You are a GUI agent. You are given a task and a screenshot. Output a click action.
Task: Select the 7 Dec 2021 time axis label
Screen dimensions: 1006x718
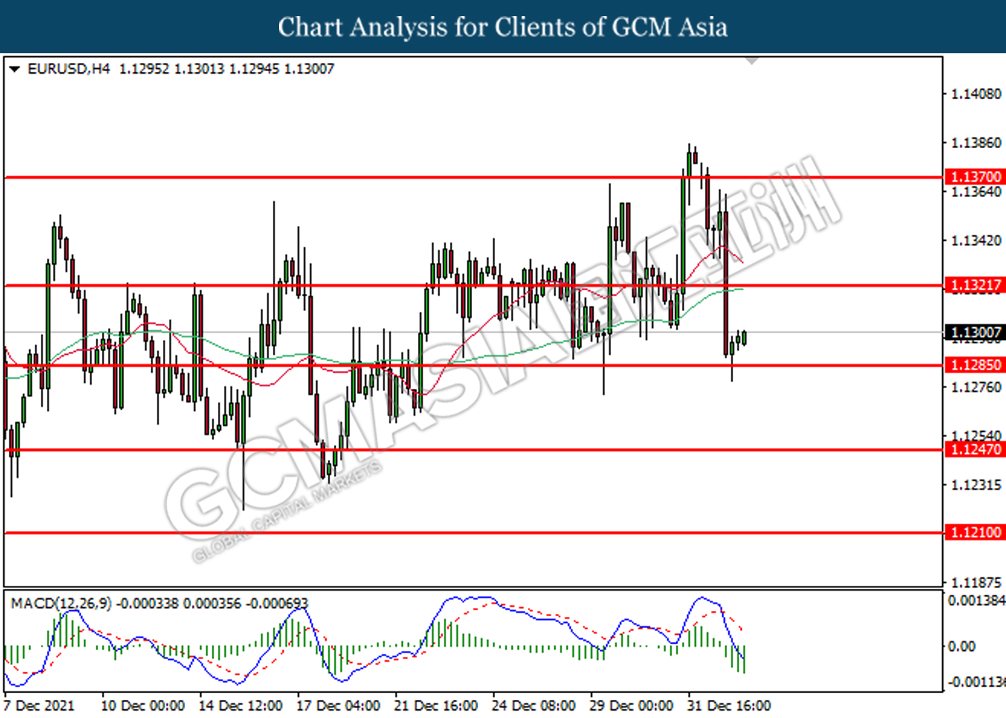tap(39, 706)
